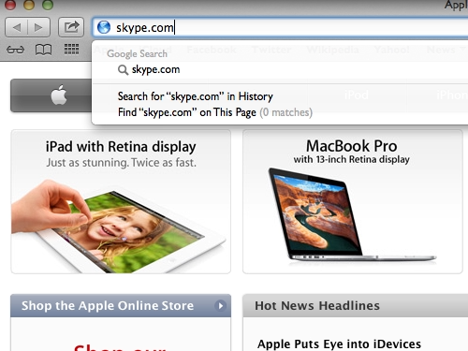
Task: Open the Share button in toolbar
Action: [71, 27]
